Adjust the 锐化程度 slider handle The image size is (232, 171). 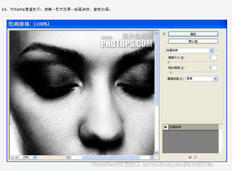(x=171, y=72)
